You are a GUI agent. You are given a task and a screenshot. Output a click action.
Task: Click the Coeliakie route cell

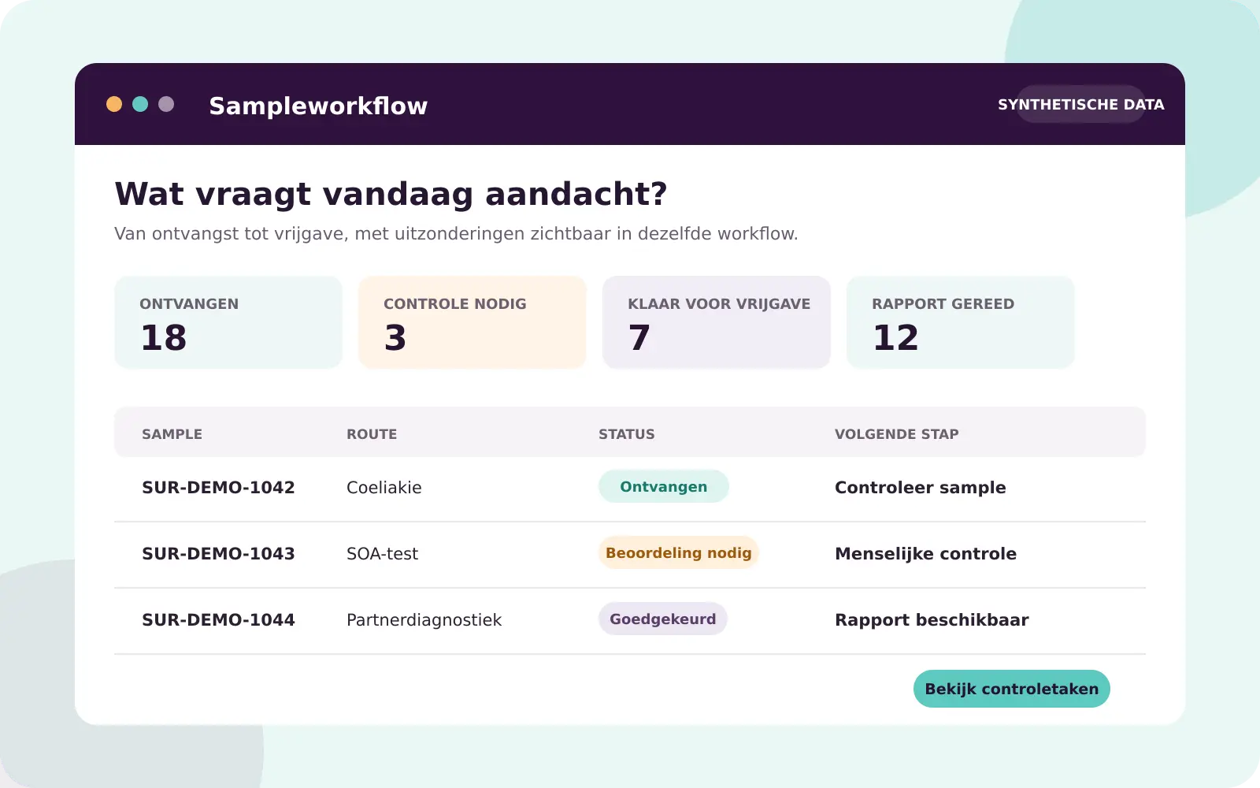[x=384, y=487]
